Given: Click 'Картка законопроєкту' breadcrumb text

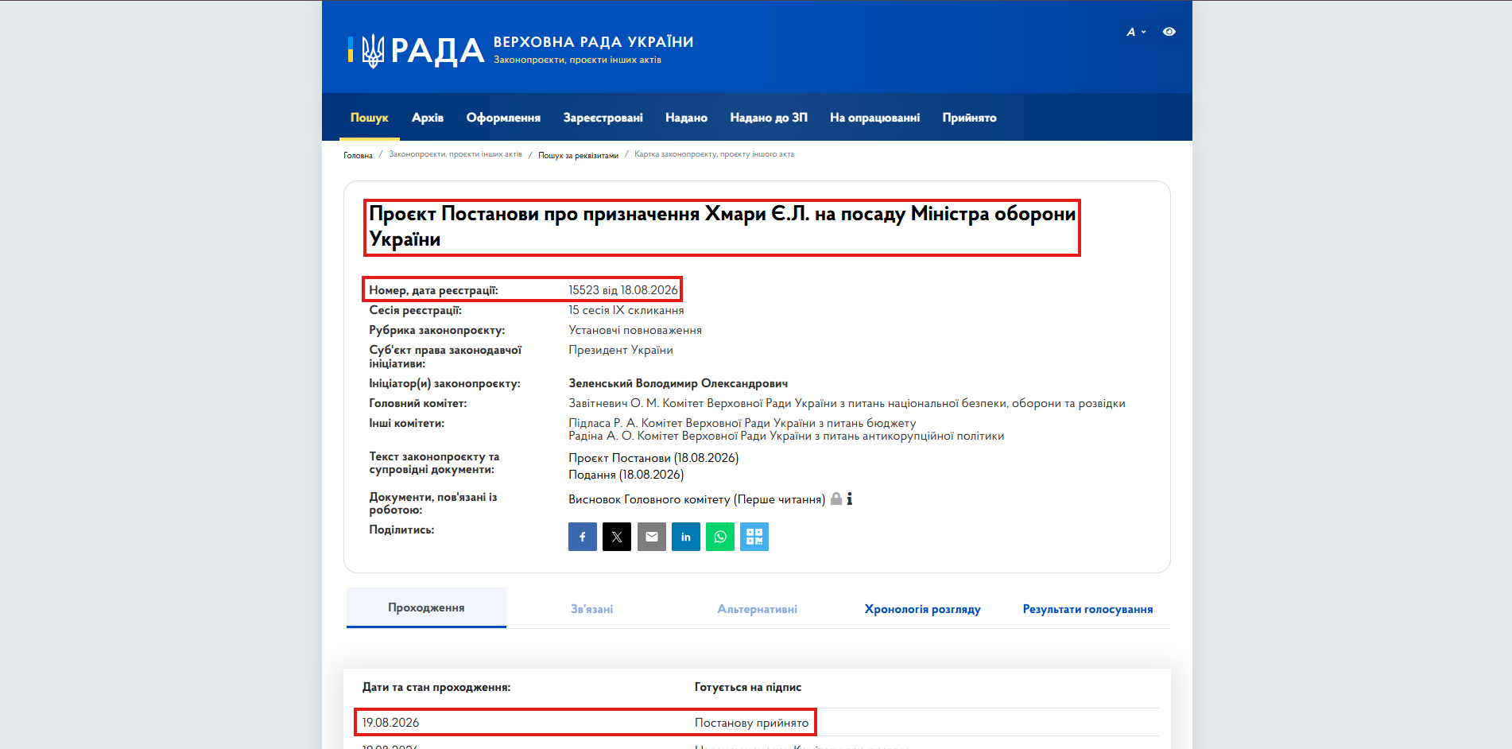Looking at the screenshot, I should pos(714,154).
